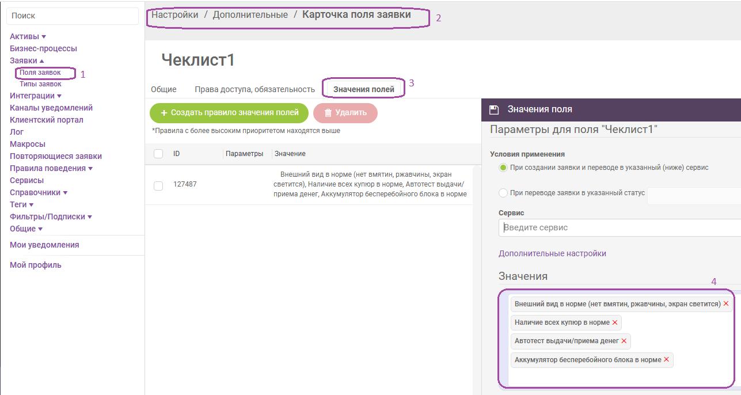Expand the Интеграции sidebar section

coord(35,96)
